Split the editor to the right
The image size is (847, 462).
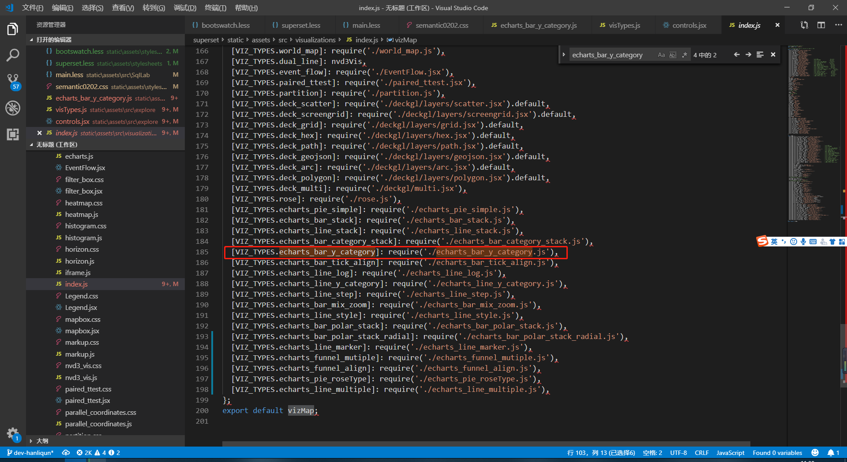click(x=821, y=25)
